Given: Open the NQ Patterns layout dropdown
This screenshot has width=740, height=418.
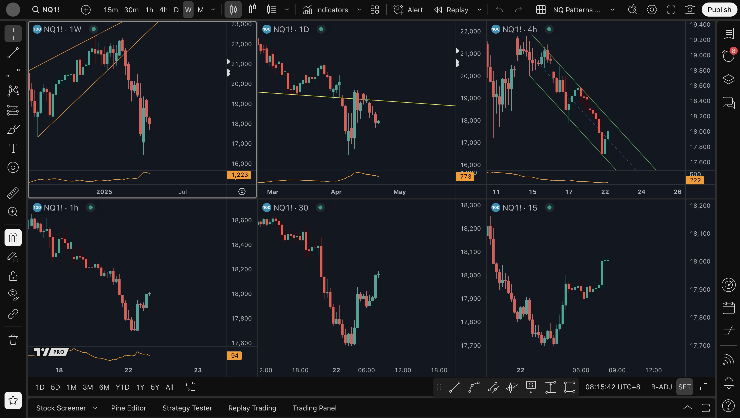Looking at the screenshot, I should click(x=612, y=10).
